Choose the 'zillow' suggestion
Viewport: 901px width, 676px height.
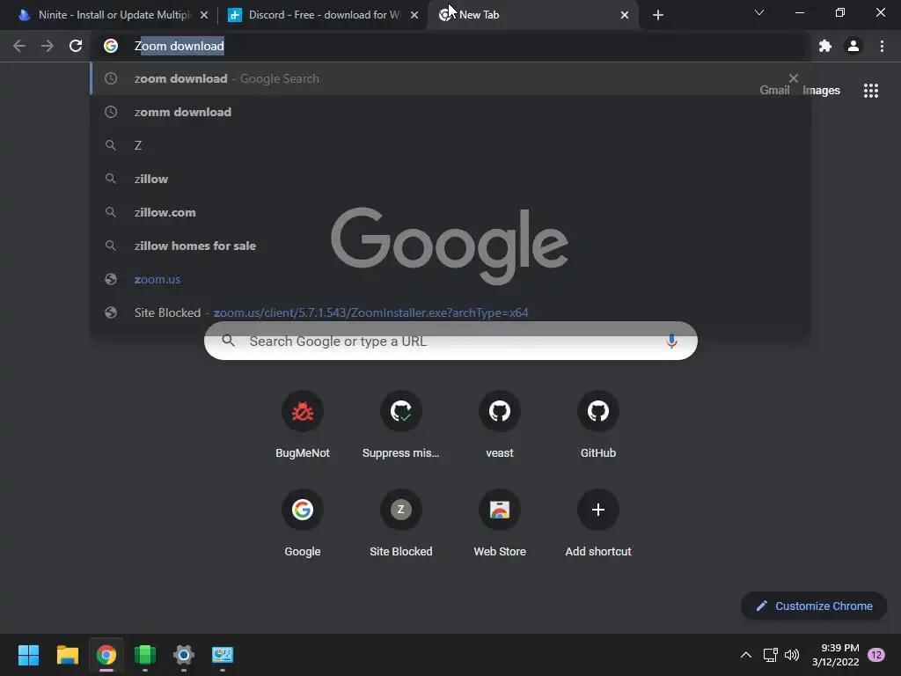click(x=450, y=179)
